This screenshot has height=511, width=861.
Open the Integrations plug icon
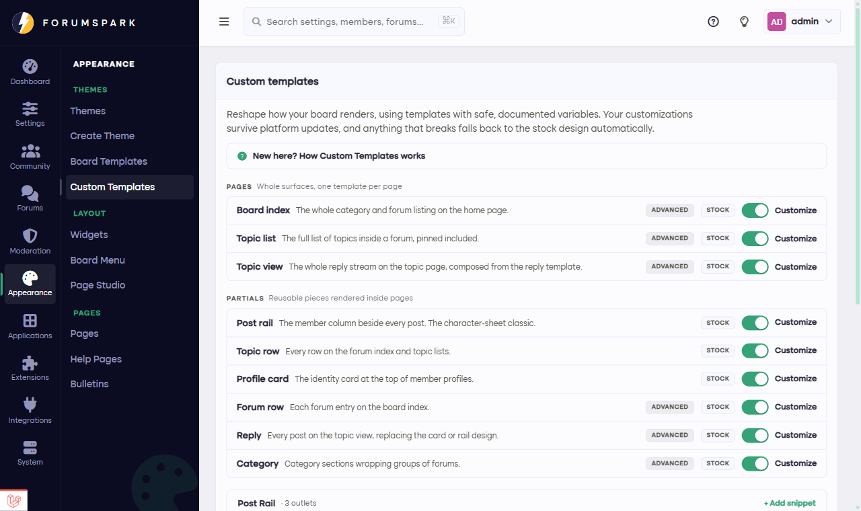(x=30, y=405)
